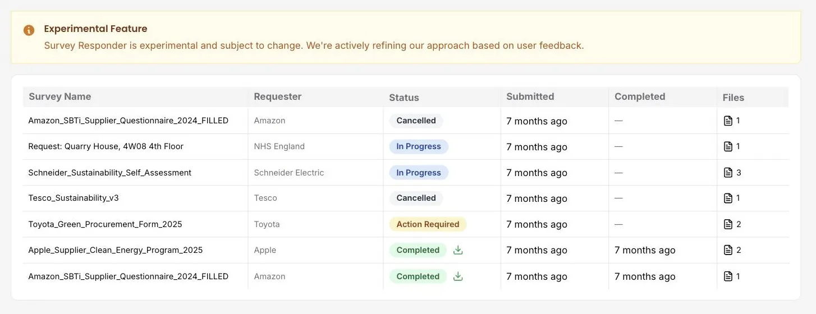816x314 pixels.
Task: Click the Submitted column header
Action: click(530, 96)
